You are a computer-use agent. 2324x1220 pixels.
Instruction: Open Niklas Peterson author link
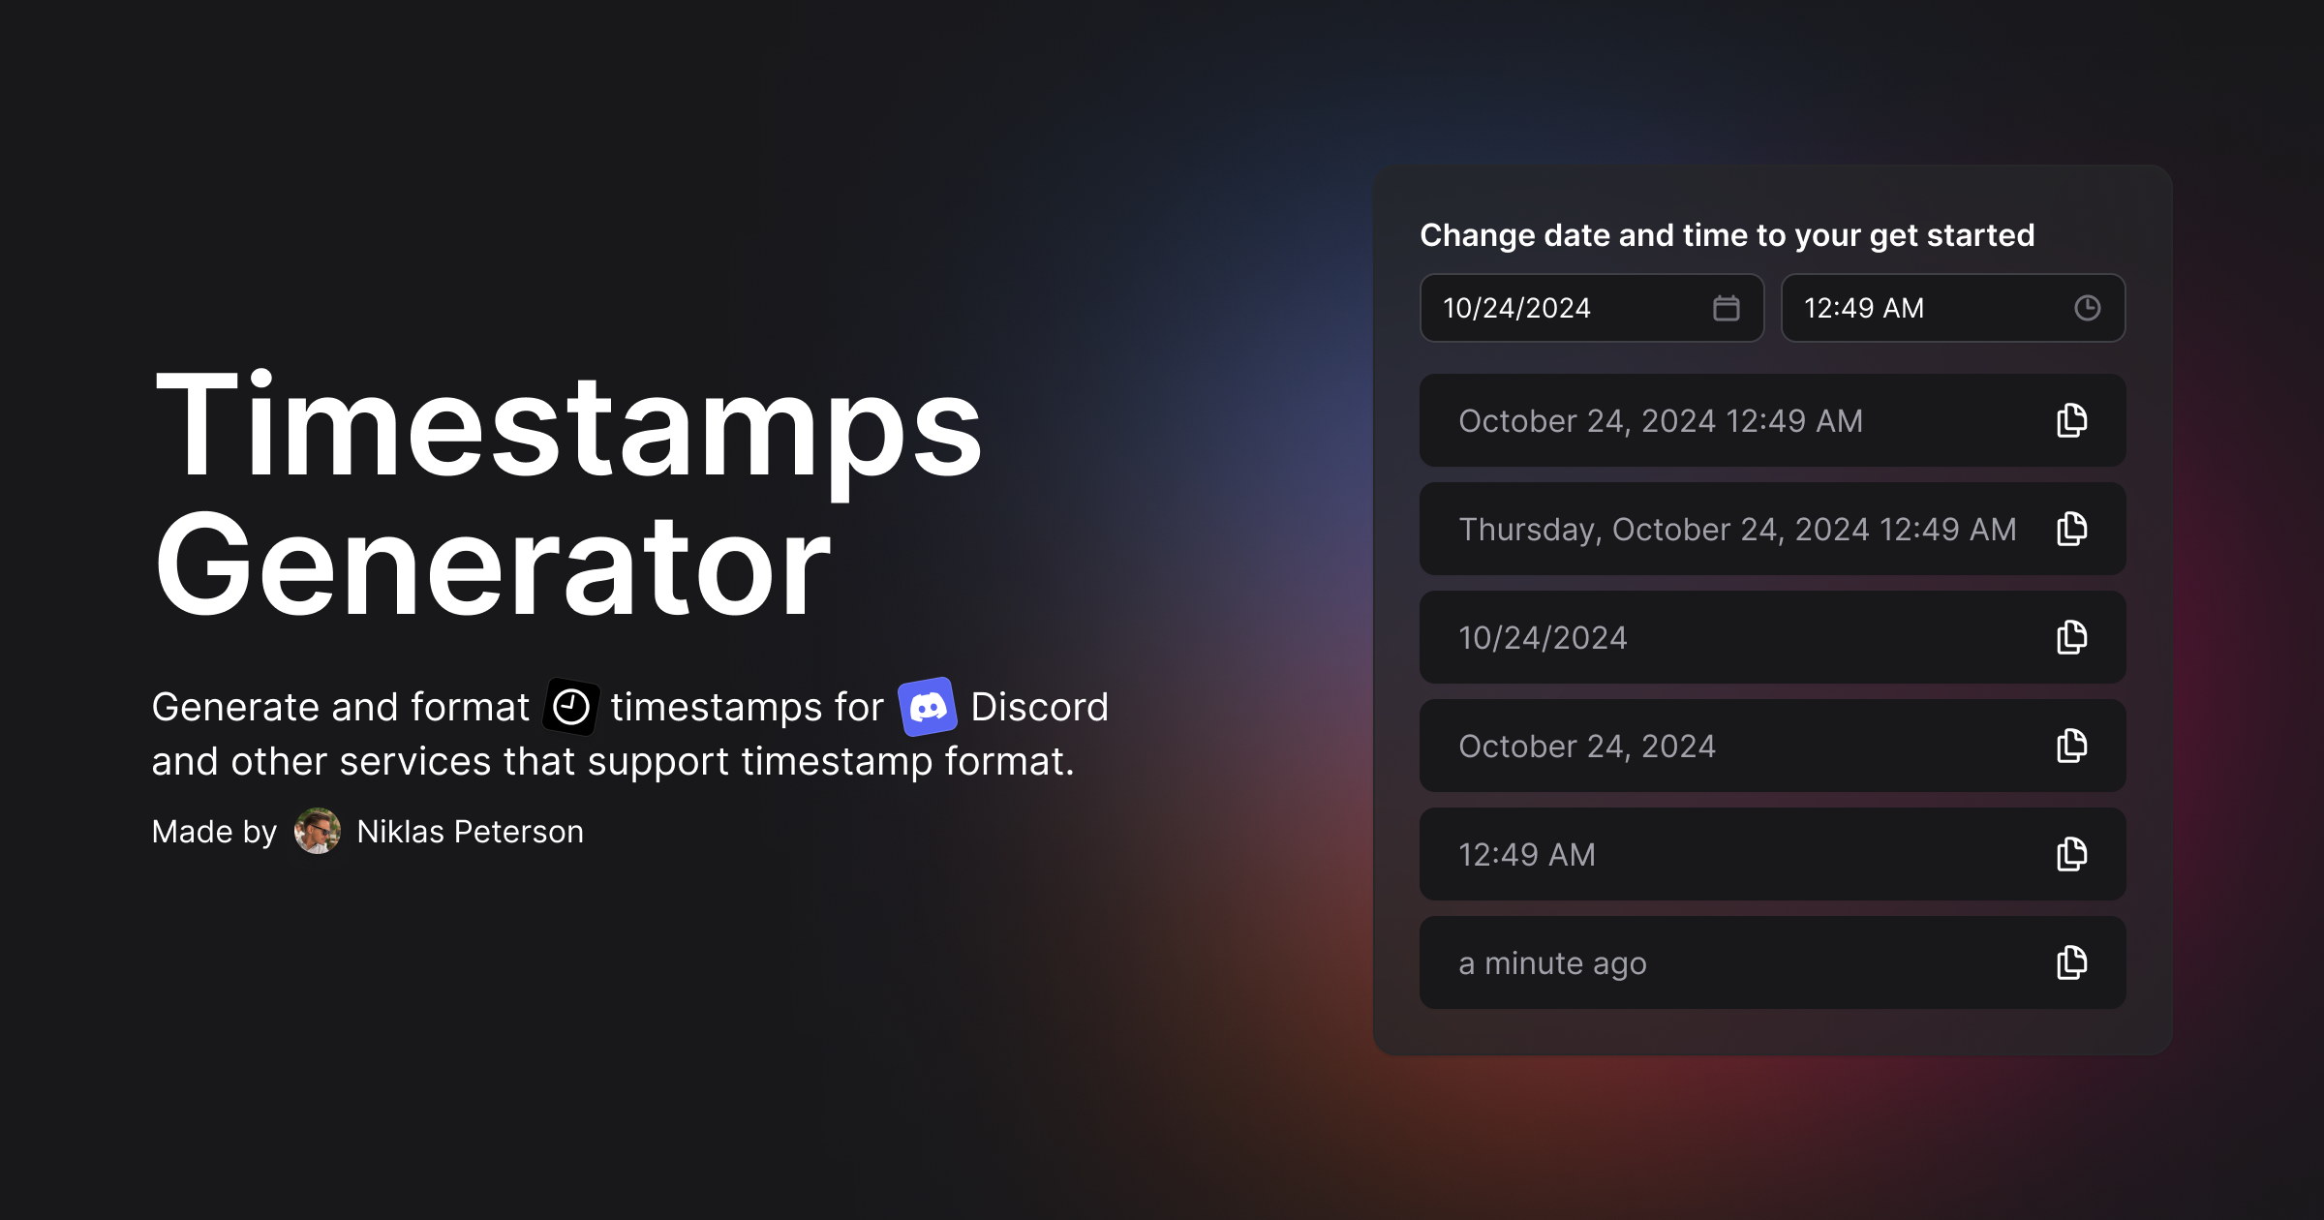470,832
